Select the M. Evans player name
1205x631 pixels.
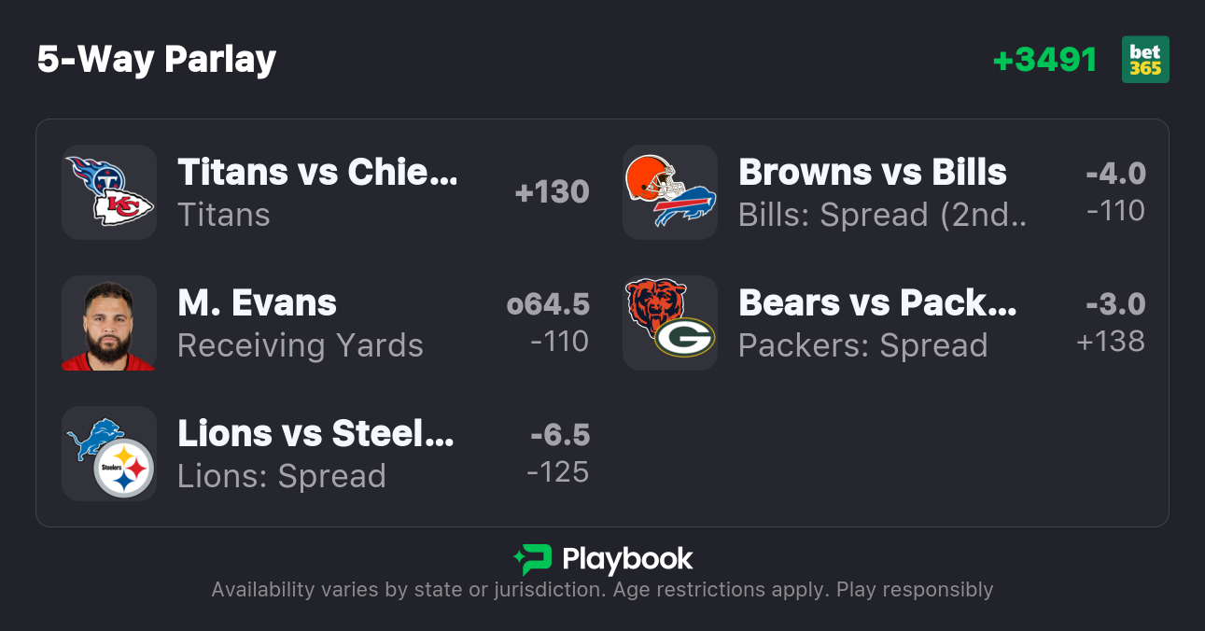(x=257, y=302)
